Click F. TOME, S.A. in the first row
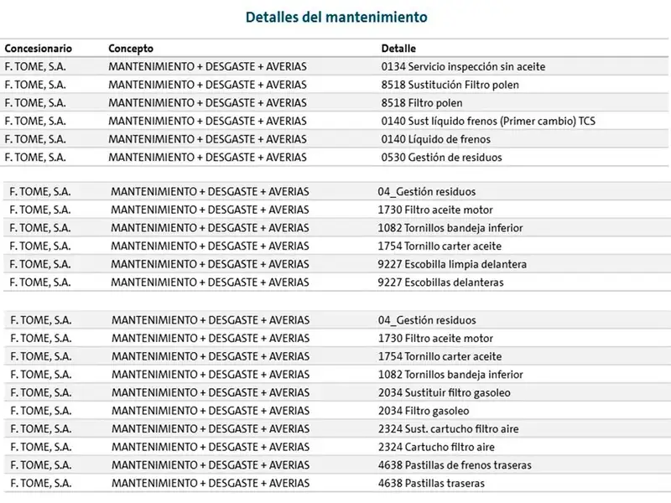Image resolution: width=671 pixels, height=503 pixels. (x=35, y=67)
